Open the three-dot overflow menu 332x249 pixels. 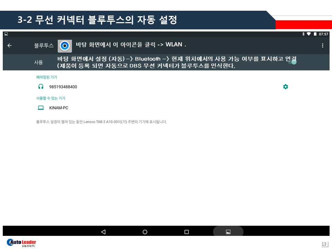click(322, 45)
